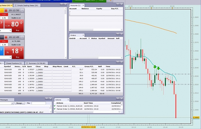Remove the rate tile timed 20:12:49

22,37
